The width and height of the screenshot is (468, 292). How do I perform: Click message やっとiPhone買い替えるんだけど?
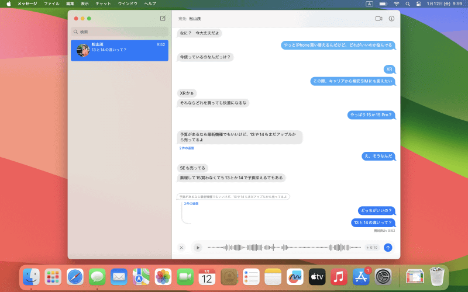tap(338, 46)
